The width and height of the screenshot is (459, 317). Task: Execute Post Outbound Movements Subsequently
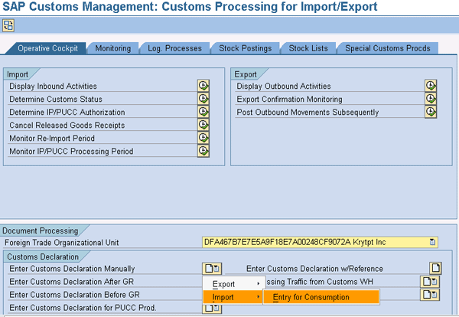coord(431,112)
